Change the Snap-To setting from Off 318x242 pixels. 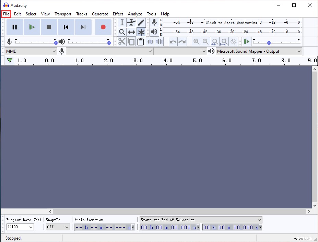58,227
